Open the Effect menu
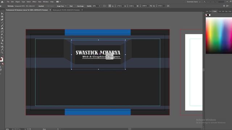232x130 pixels. (34, 2)
